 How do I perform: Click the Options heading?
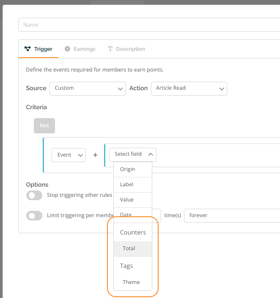pyautogui.click(x=37, y=185)
